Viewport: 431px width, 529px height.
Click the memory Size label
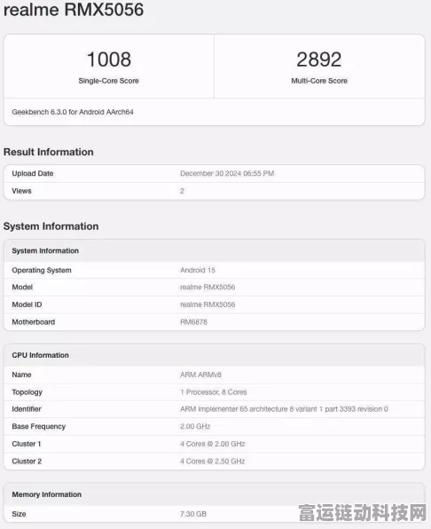coord(19,514)
